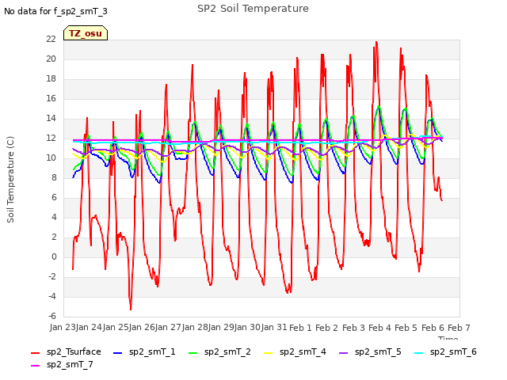Click the Jan 30 x-axis tick label
The image size is (507, 380).
coord(247,327)
